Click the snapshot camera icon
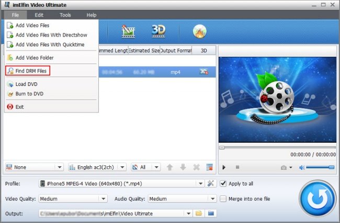The image size is (340, 223). 284,168
